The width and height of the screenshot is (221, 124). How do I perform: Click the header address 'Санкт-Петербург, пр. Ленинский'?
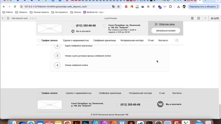tap(124, 26)
